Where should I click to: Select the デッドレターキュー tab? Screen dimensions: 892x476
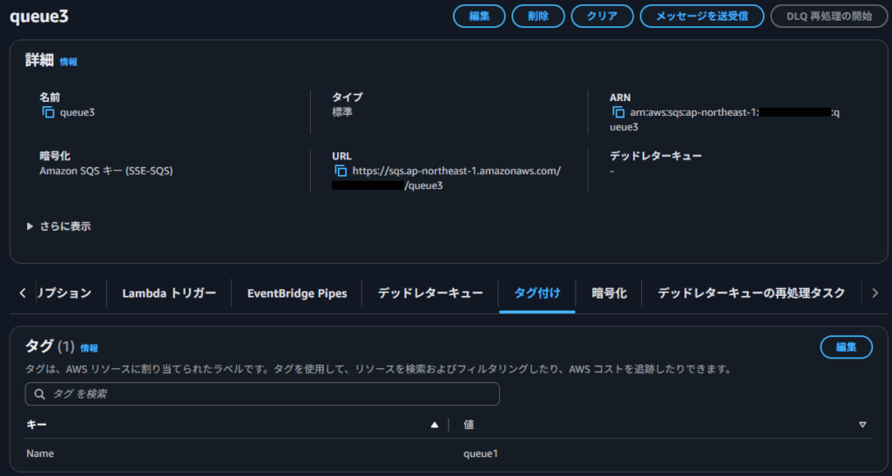coord(429,293)
